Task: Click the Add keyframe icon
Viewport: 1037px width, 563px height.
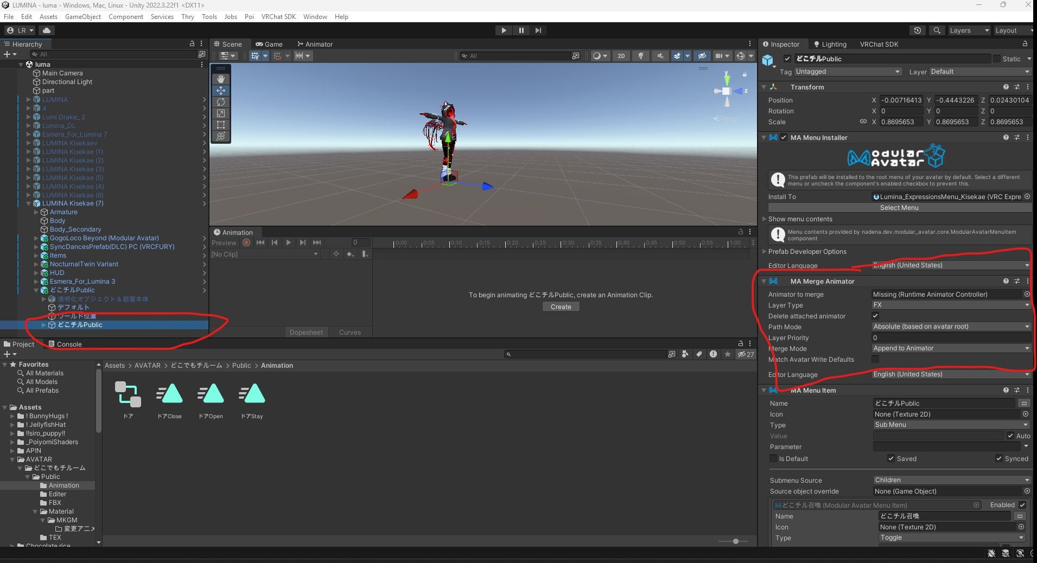Action: pos(351,254)
